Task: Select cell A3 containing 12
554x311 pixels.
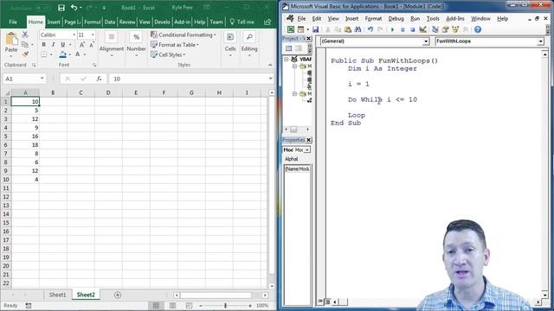Action: click(x=25, y=119)
